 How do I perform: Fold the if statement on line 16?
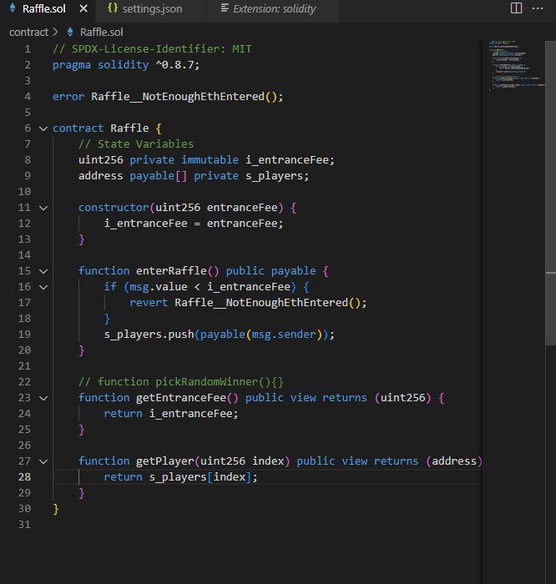(x=43, y=287)
